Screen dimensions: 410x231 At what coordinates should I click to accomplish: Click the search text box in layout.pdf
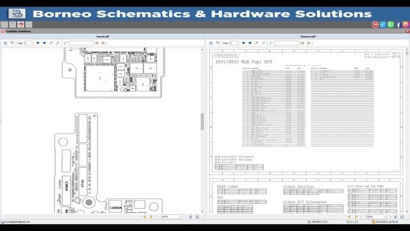(81, 43)
